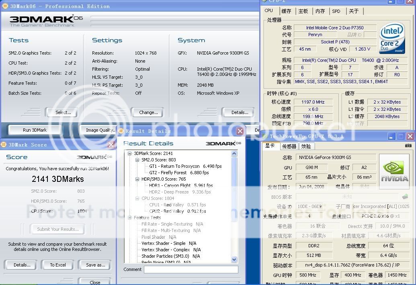The image size is (416, 285).
Task: Select CPU2 - Red Valley row
Action: [x=178, y=211]
